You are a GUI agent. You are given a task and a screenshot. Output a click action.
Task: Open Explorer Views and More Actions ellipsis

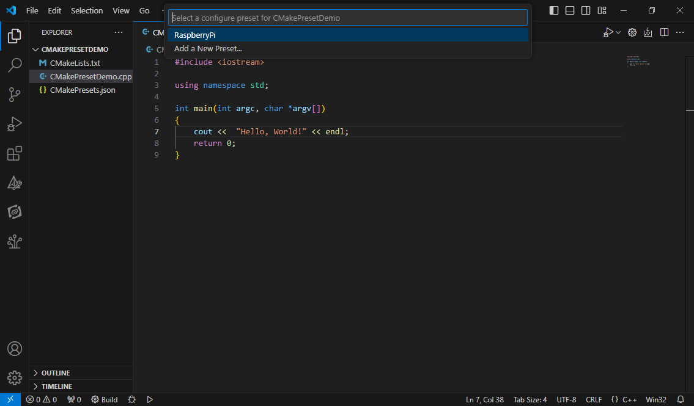pos(119,32)
